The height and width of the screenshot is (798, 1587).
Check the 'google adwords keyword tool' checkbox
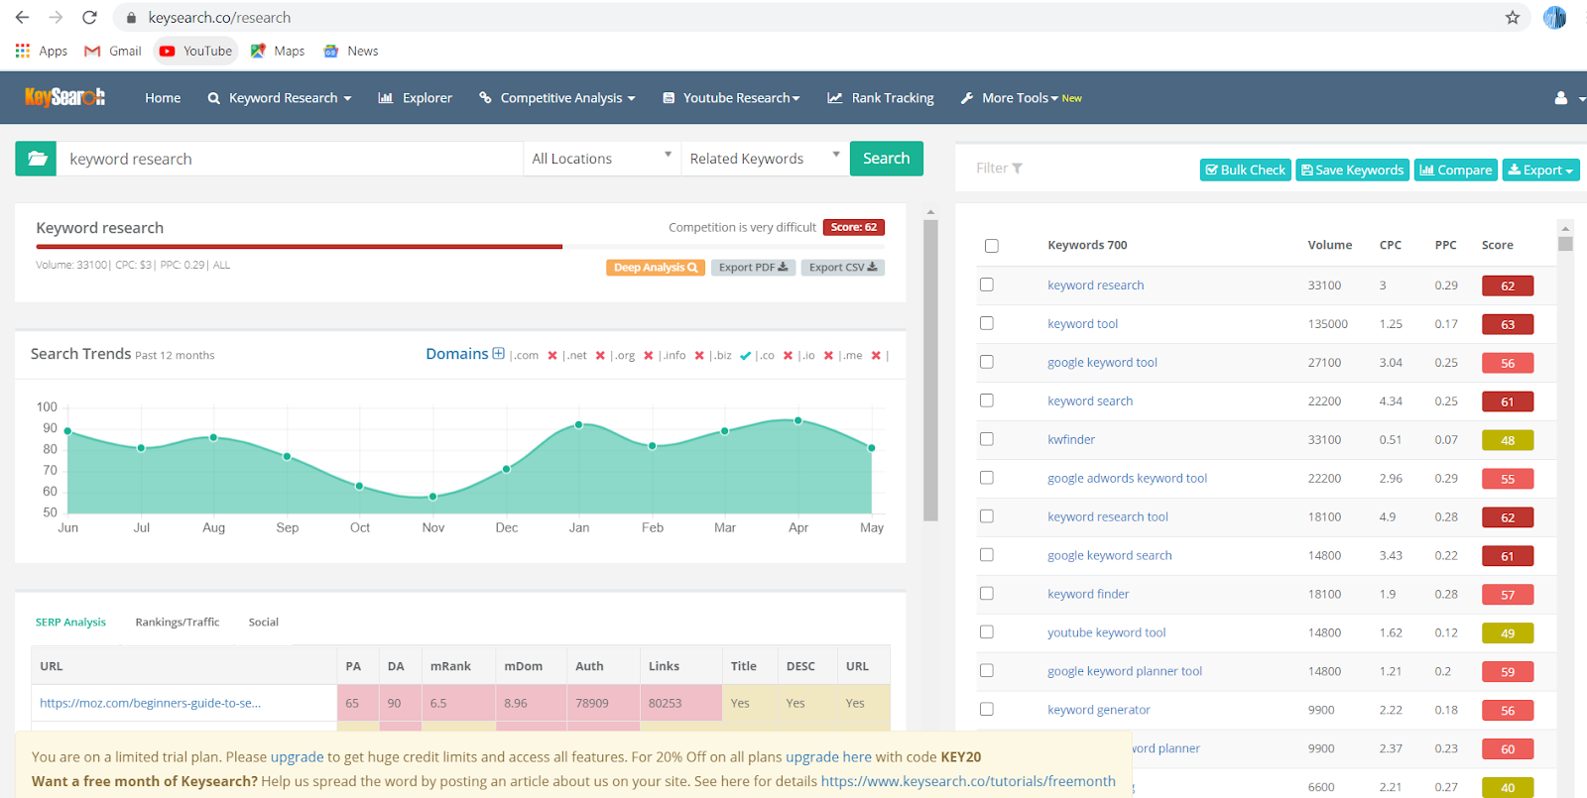986,478
